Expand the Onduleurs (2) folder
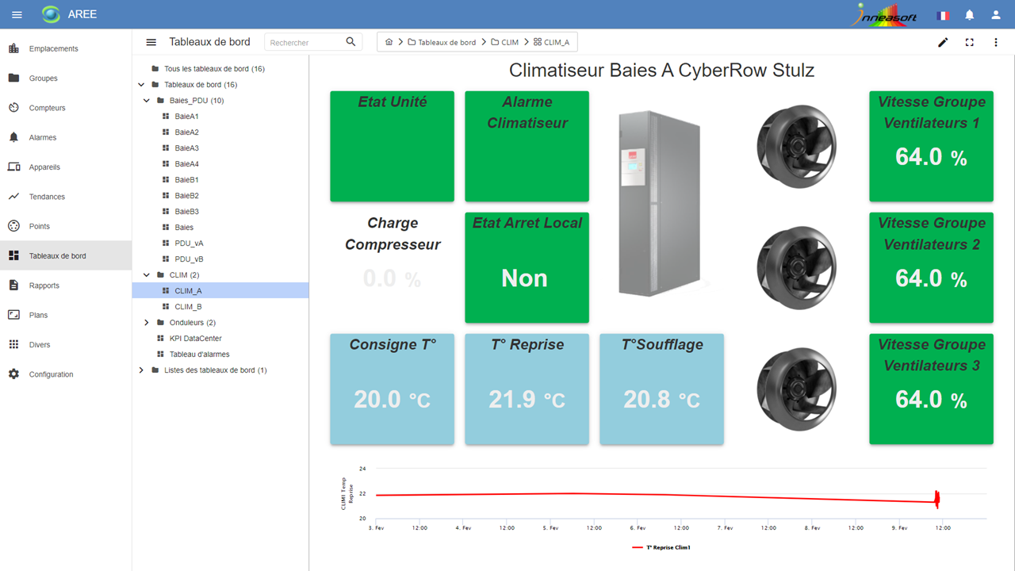1015x571 pixels. (147, 323)
